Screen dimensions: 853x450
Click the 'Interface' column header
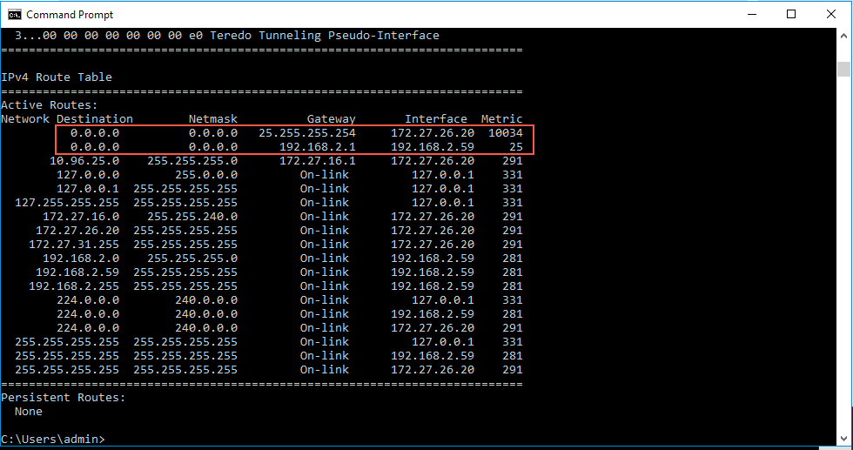tap(436, 118)
